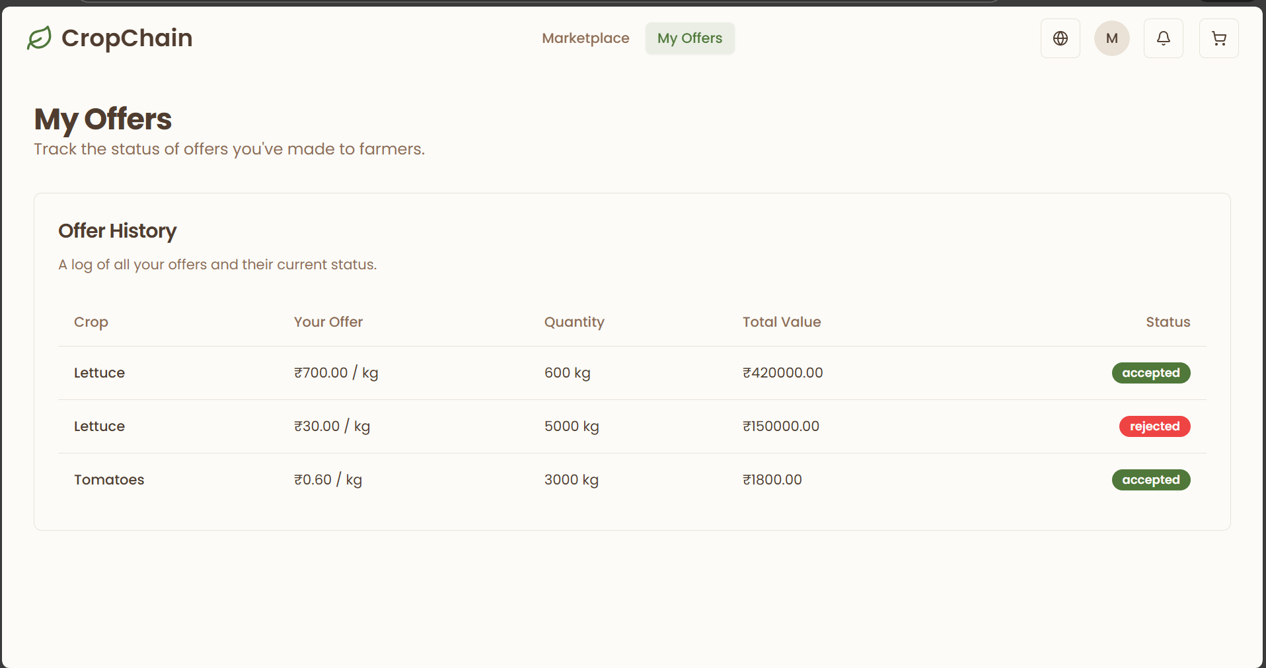Select the Lettuce ₹700.00 / kg offer row
1266x668 pixels.
(99, 373)
